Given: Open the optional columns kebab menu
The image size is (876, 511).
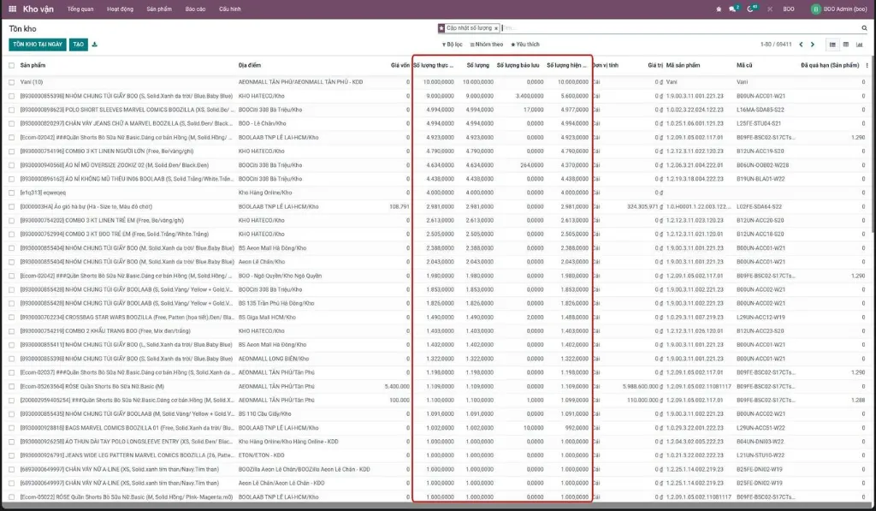Looking at the screenshot, I should [867, 65].
